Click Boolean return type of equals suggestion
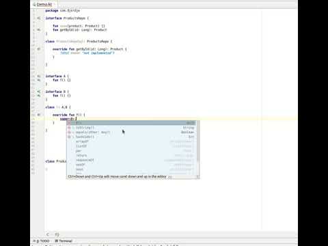Image resolution: width=328 pixels, height=246 pixels. tap(187, 132)
